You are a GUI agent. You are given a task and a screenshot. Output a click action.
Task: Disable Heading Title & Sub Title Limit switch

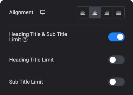click(116, 37)
